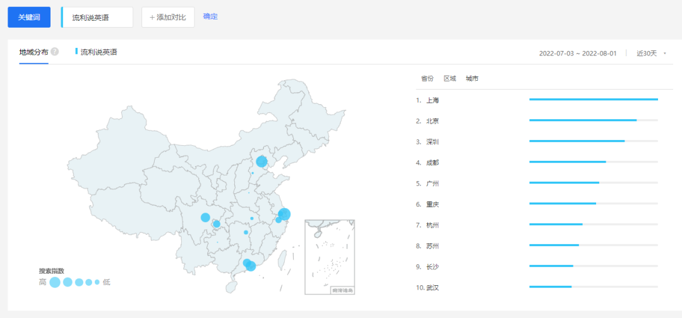Click the 确定 confirm link

coord(210,16)
